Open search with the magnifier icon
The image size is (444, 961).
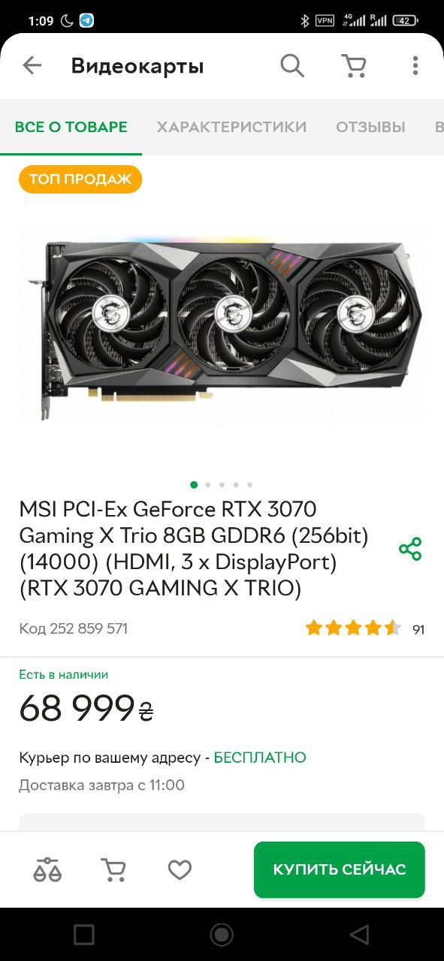(x=292, y=66)
